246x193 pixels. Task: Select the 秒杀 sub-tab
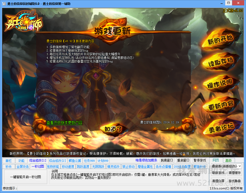[x=9, y=167]
